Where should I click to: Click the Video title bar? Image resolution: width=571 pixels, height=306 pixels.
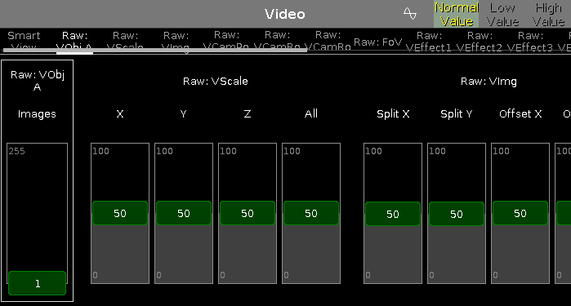(285, 14)
